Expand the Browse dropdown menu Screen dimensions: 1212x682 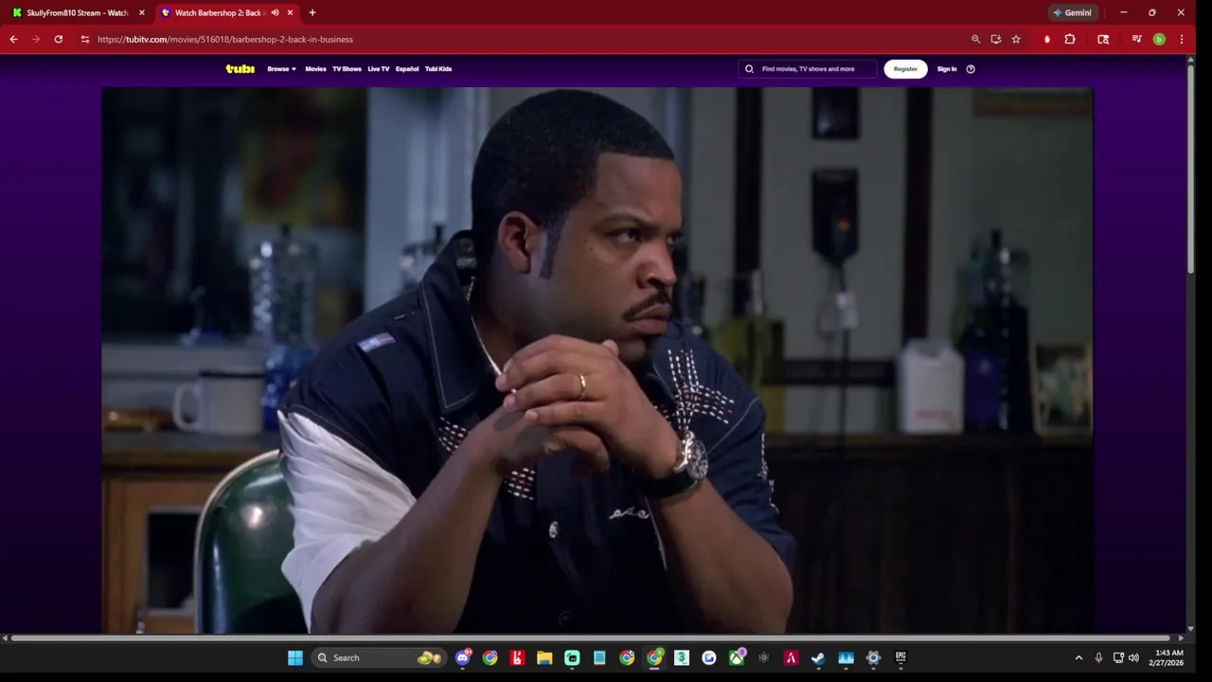point(281,68)
